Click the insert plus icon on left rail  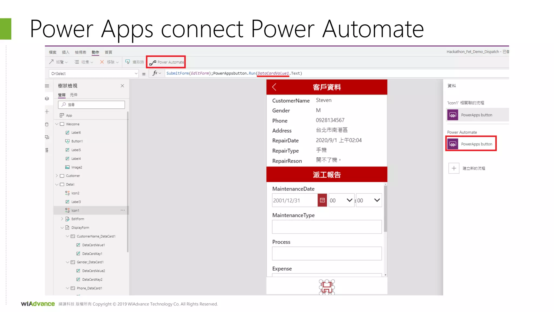(x=47, y=112)
